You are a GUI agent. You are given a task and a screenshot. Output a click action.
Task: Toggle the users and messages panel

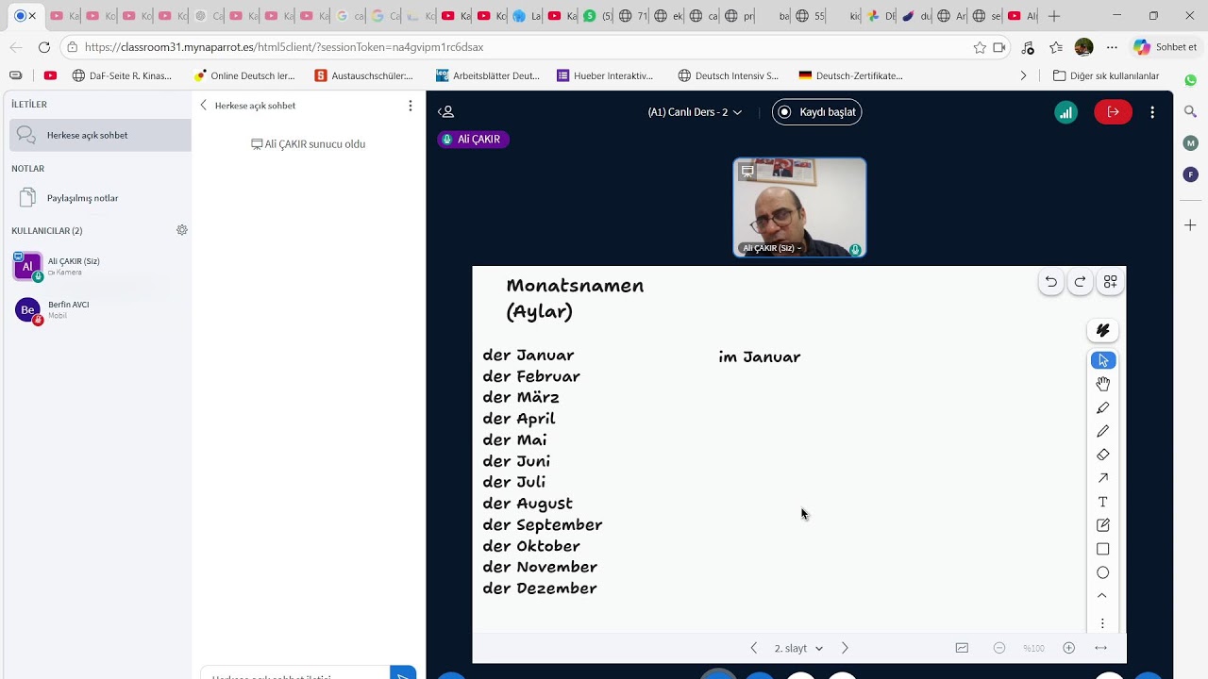pyautogui.click(x=446, y=112)
